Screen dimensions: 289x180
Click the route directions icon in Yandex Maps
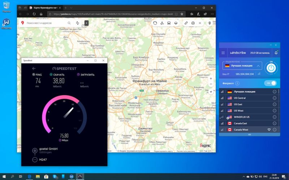78,23
